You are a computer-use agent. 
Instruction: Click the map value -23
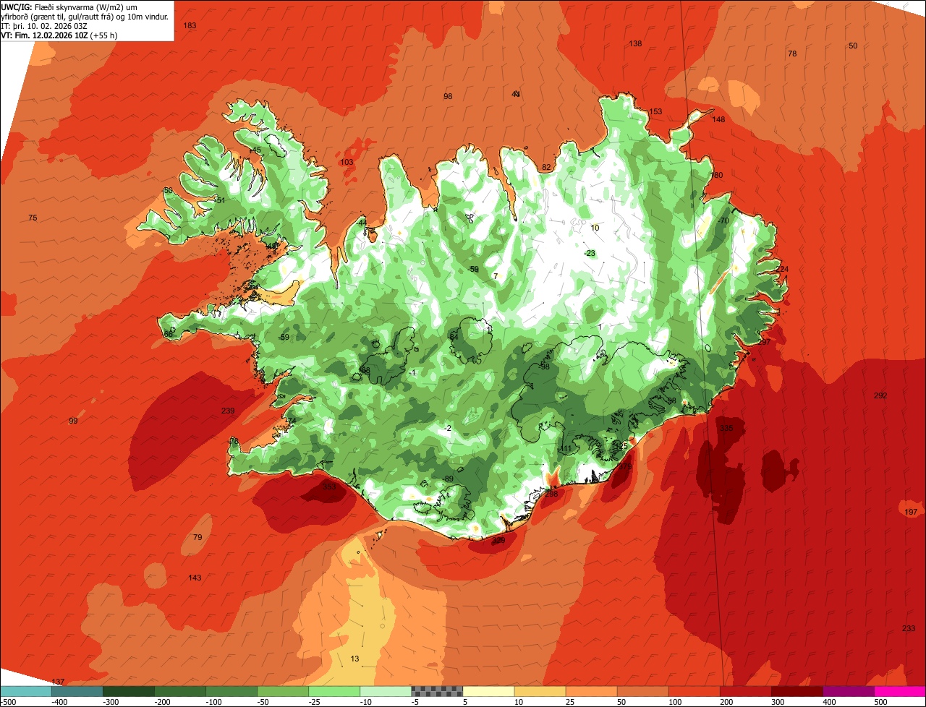click(x=590, y=253)
